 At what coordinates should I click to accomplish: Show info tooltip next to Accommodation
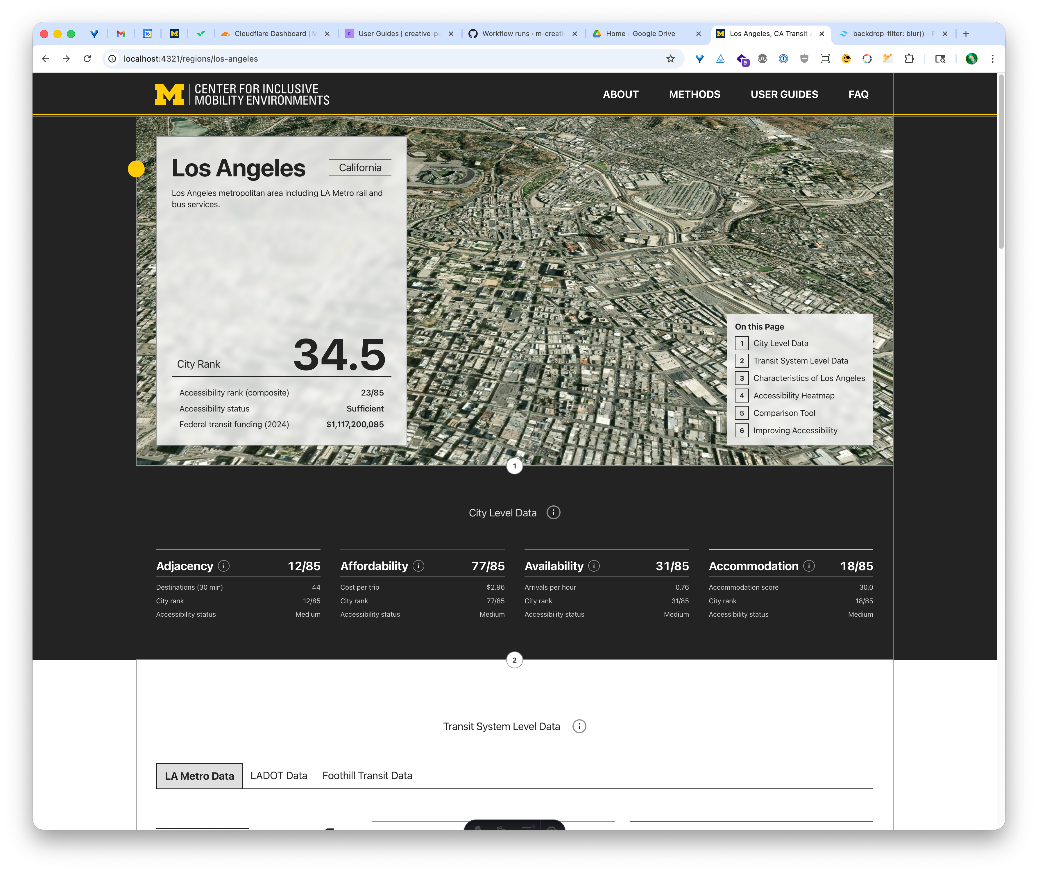click(x=808, y=566)
